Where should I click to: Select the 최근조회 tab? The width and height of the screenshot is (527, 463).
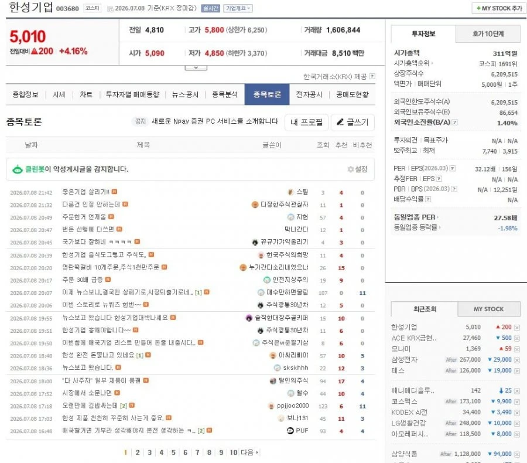pos(425,309)
